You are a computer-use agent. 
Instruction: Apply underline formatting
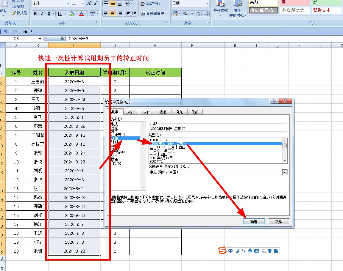tap(49, 14)
